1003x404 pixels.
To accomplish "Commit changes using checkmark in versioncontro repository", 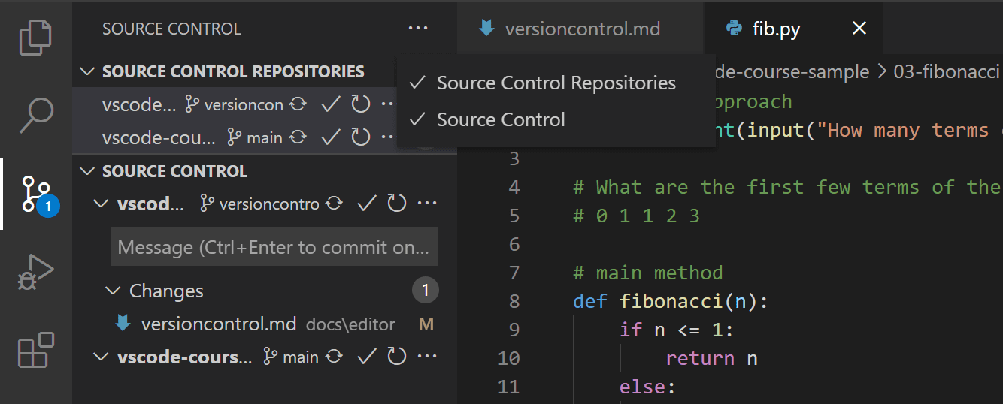I will pos(366,204).
